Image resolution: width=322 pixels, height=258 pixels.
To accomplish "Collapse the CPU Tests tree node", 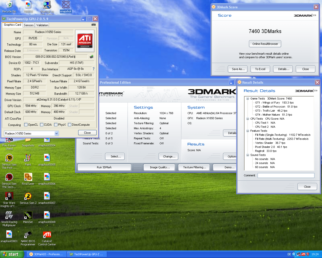I will click(x=248, y=119).
